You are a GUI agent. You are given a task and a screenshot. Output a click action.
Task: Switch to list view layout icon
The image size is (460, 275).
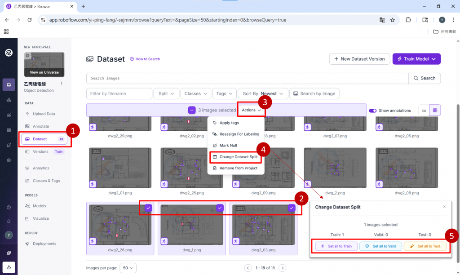point(424,111)
